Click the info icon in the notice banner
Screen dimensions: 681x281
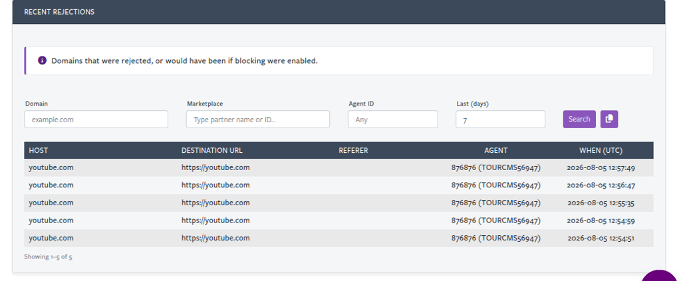pyautogui.click(x=42, y=60)
